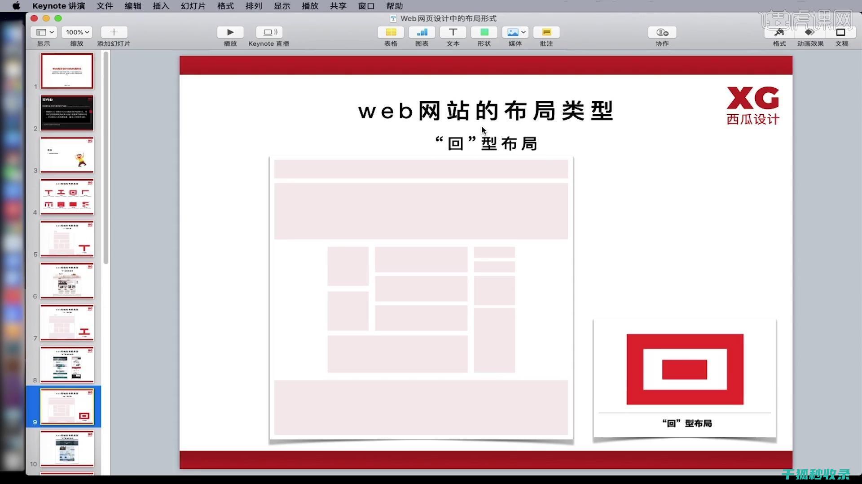Image resolution: width=862 pixels, height=484 pixels.
Task: Insert a shape with 形状 icon
Action: (484, 32)
